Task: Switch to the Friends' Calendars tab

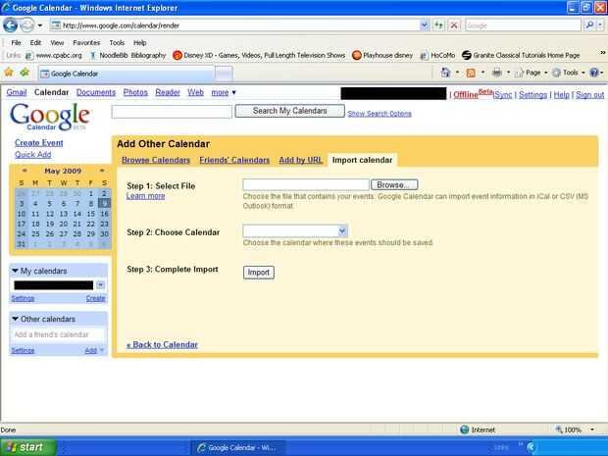Action: (x=234, y=160)
